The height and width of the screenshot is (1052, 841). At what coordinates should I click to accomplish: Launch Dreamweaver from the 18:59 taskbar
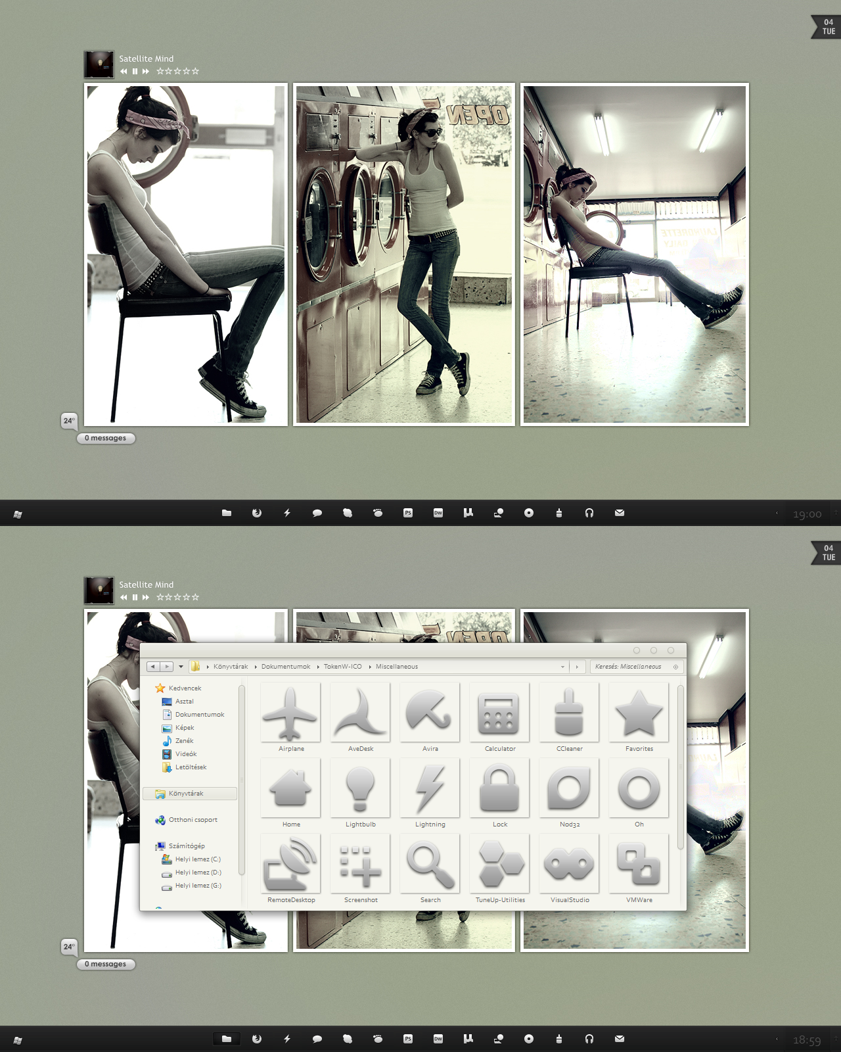click(x=438, y=1039)
